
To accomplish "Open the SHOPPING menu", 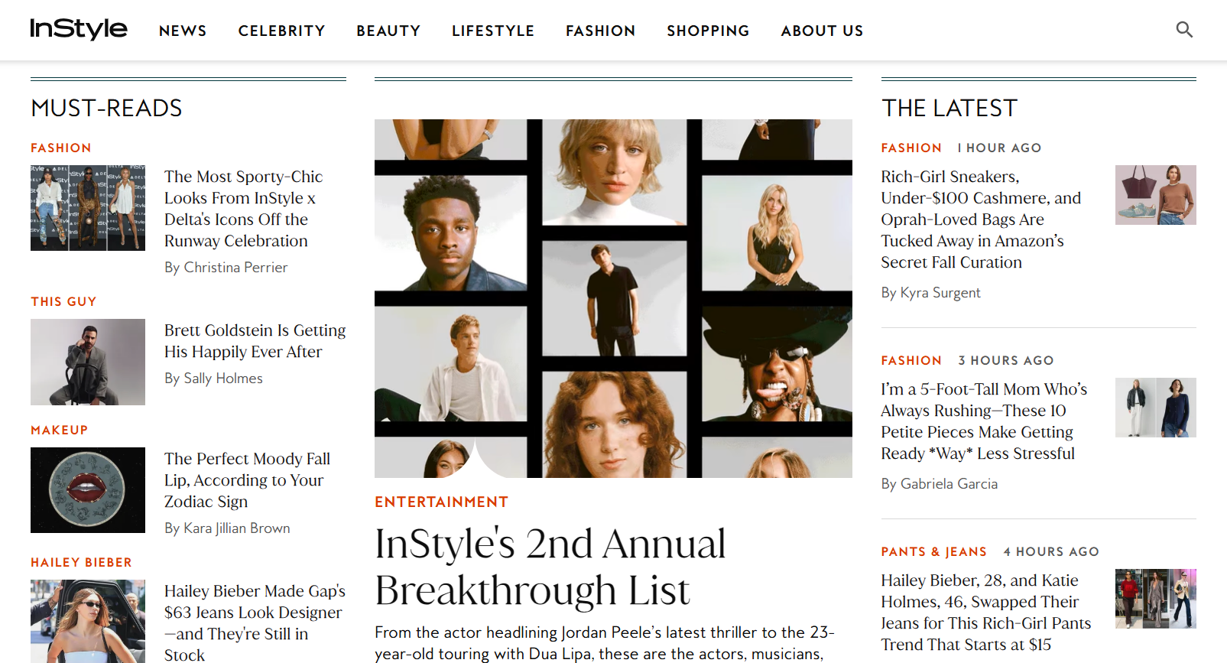I will pos(708,31).
